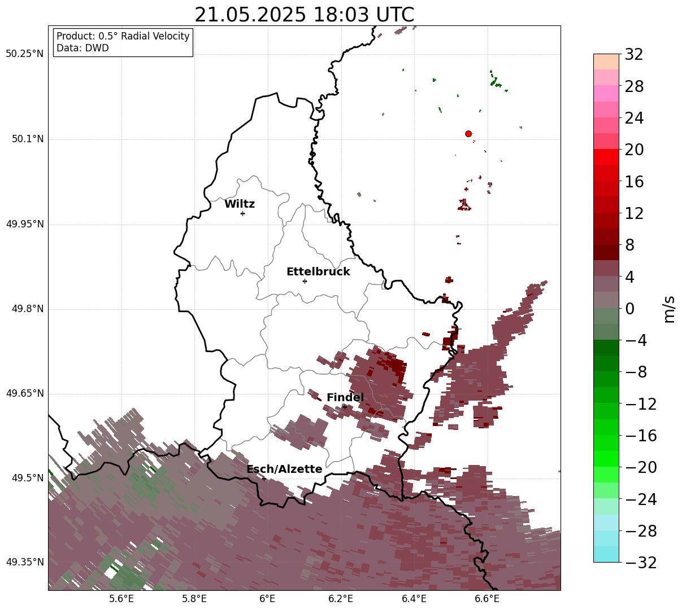The height and width of the screenshot is (610, 682).
Task: Click the −28 colorbar tick label
Action: pyautogui.click(x=641, y=531)
